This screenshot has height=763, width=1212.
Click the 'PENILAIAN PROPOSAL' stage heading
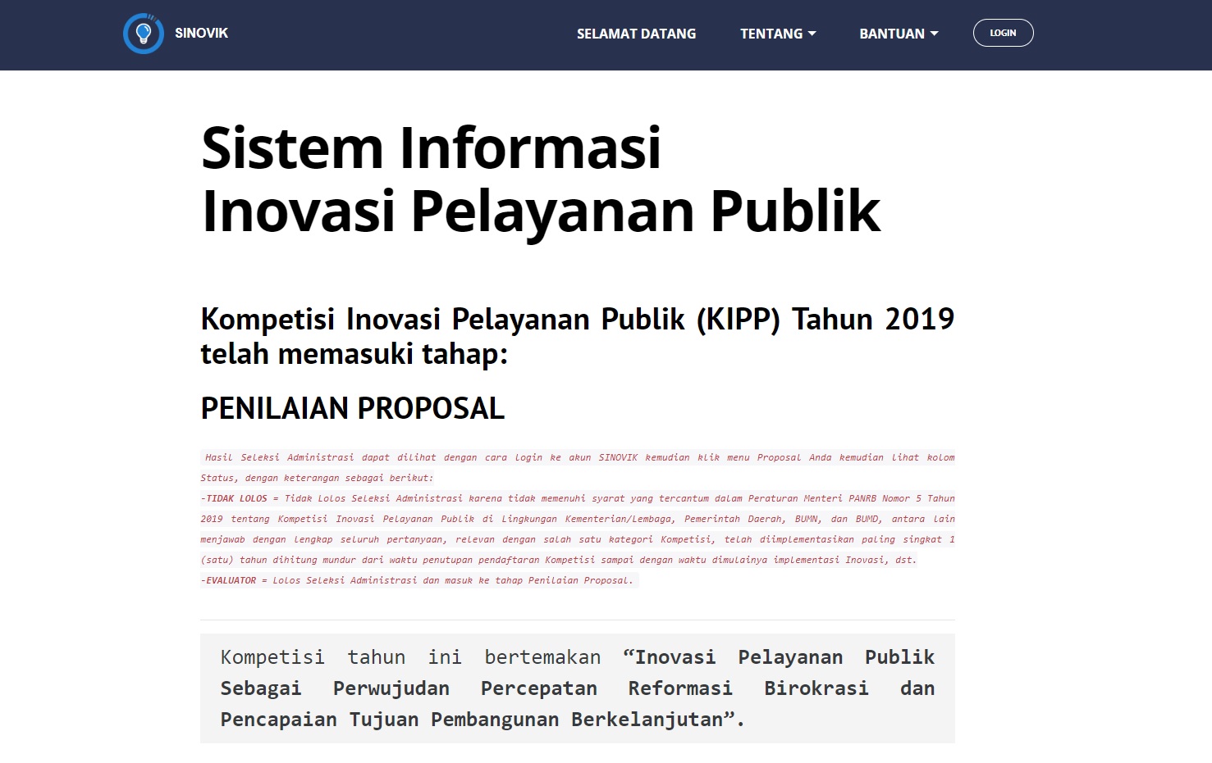(x=353, y=408)
